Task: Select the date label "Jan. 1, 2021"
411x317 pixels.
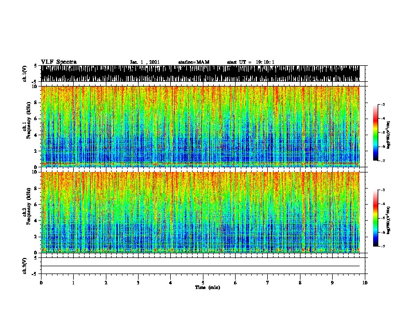Action: (x=145, y=62)
